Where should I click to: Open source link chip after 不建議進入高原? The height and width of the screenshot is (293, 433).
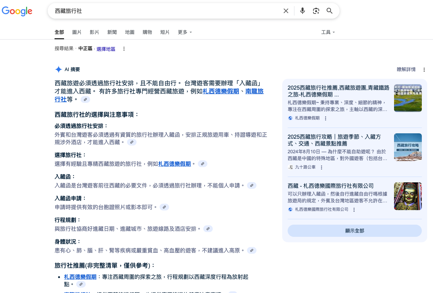[252, 250]
